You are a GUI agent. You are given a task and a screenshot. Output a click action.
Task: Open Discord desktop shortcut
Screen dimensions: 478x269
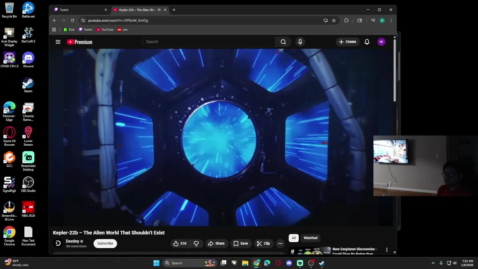coord(28,60)
